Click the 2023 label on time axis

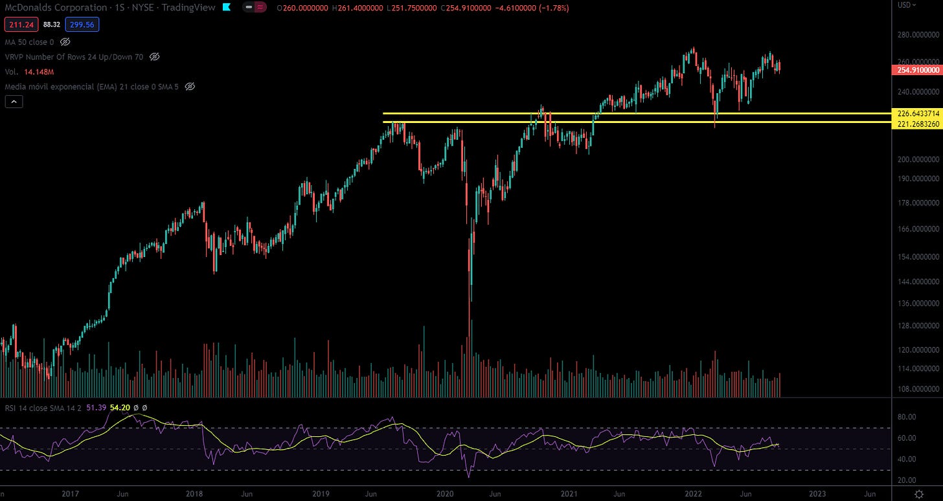click(x=817, y=493)
